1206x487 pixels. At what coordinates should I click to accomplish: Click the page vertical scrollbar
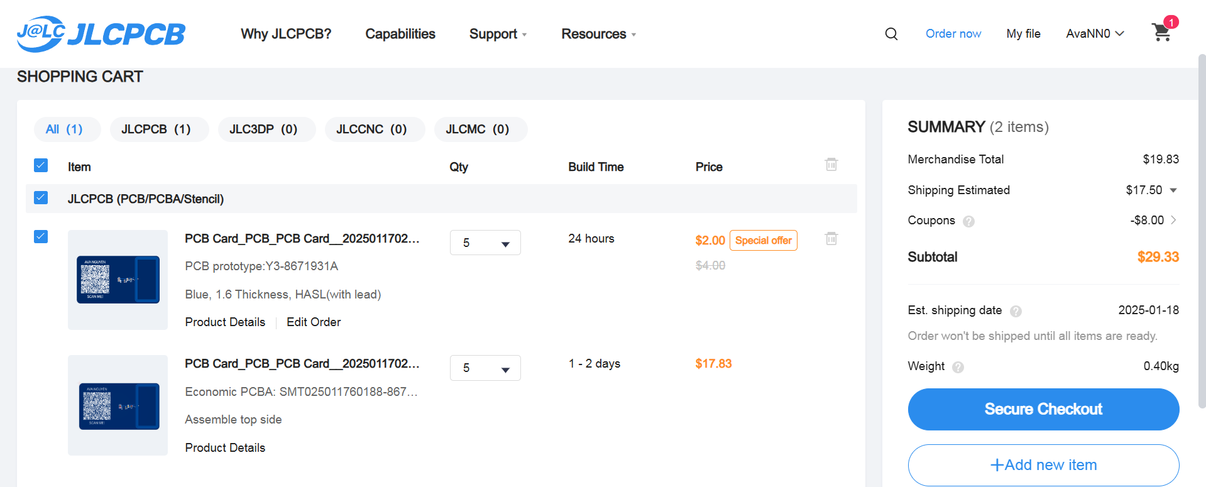pyautogui.click(x=1202, y=231)
